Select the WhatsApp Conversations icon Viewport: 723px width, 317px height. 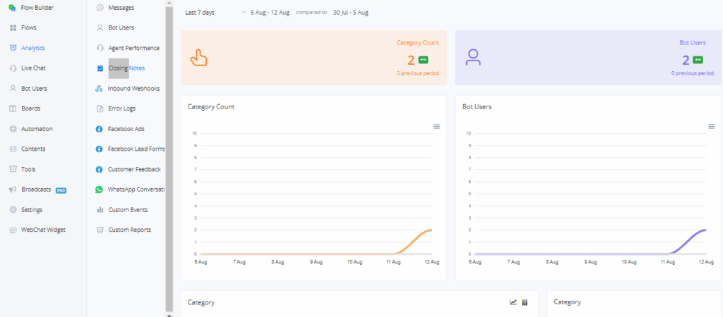[100, 189]
